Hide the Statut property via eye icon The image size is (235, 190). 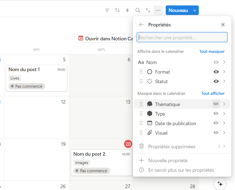click(x=216, y=82)
